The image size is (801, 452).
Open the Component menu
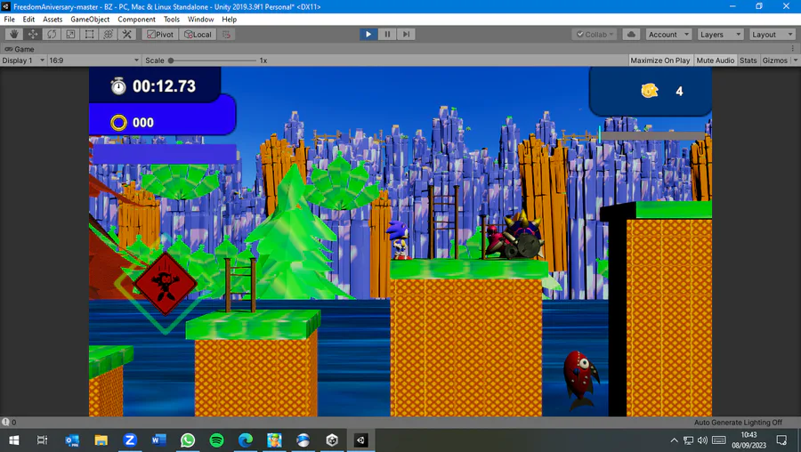click(x=136, y=20)
